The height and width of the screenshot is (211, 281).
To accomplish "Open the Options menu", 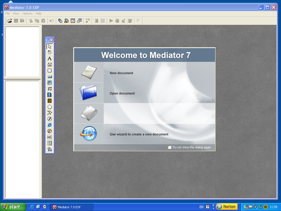I will pos(27,13).
